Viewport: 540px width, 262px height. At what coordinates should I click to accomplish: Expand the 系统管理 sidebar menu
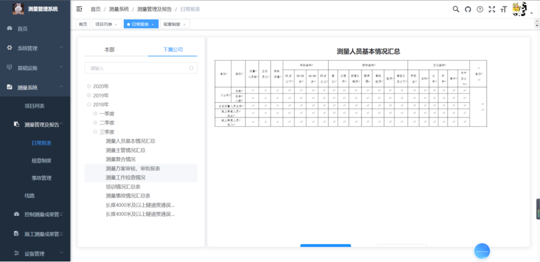pyautogui.click(x=35, y=48)
